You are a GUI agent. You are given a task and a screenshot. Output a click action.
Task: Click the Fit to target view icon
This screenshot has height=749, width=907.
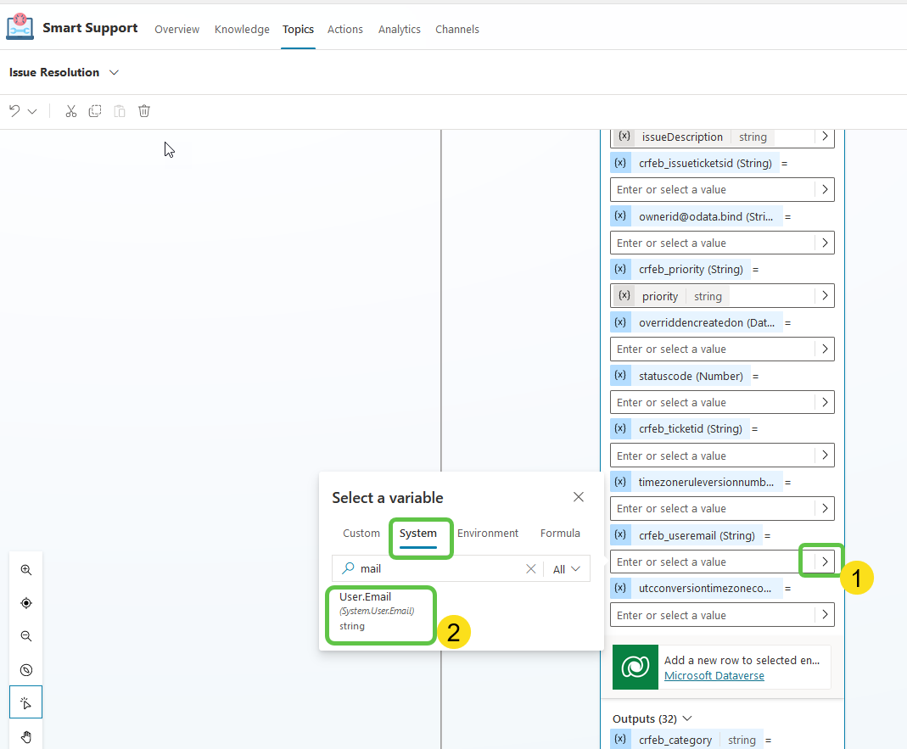(25, 602)
